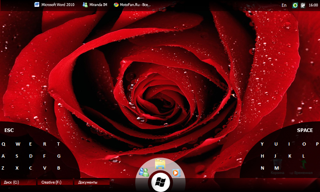Open the Документы folder shortcut

point(92,182)
